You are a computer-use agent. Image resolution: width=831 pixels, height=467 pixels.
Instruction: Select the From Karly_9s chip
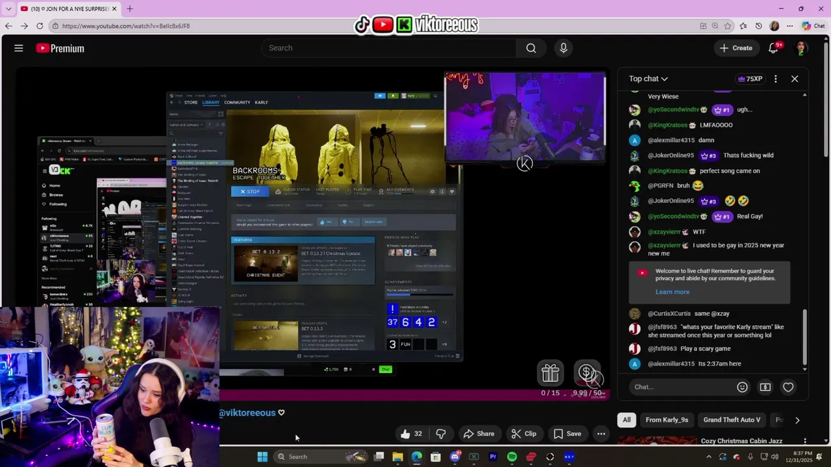(667, 420)
